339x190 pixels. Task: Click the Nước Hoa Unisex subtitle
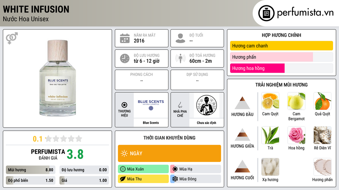coord(26,19)
